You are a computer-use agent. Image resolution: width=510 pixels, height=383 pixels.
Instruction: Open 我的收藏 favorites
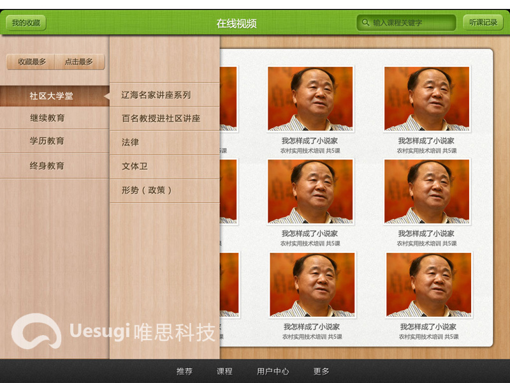(26, 23)
